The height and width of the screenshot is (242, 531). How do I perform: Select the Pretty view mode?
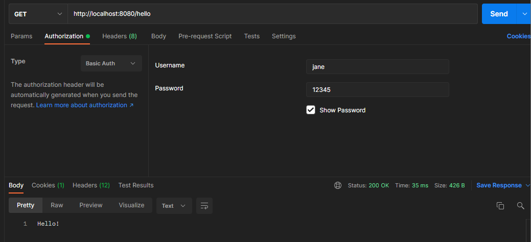click(26, 205)
